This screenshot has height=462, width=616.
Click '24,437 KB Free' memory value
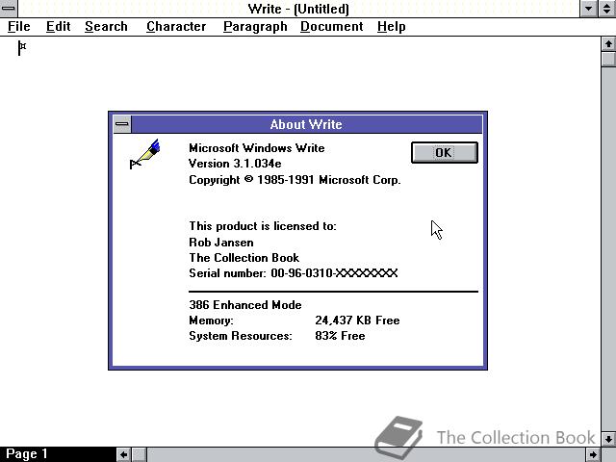(357, 321)
